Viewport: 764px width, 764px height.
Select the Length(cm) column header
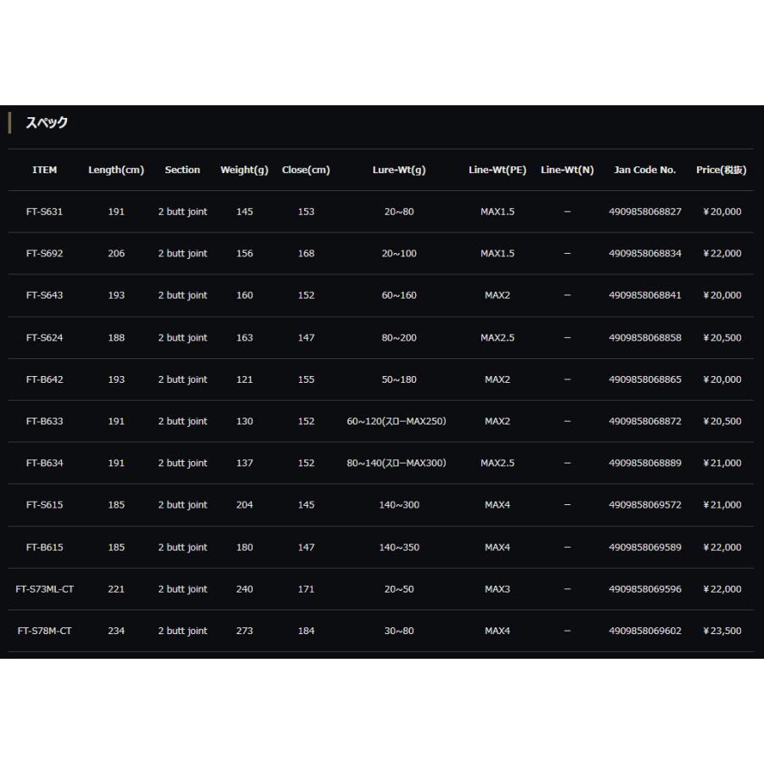pyautogui.click(x=116, y=170)
